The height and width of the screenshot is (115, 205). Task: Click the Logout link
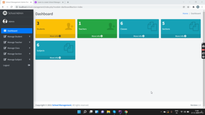(17, 65)
